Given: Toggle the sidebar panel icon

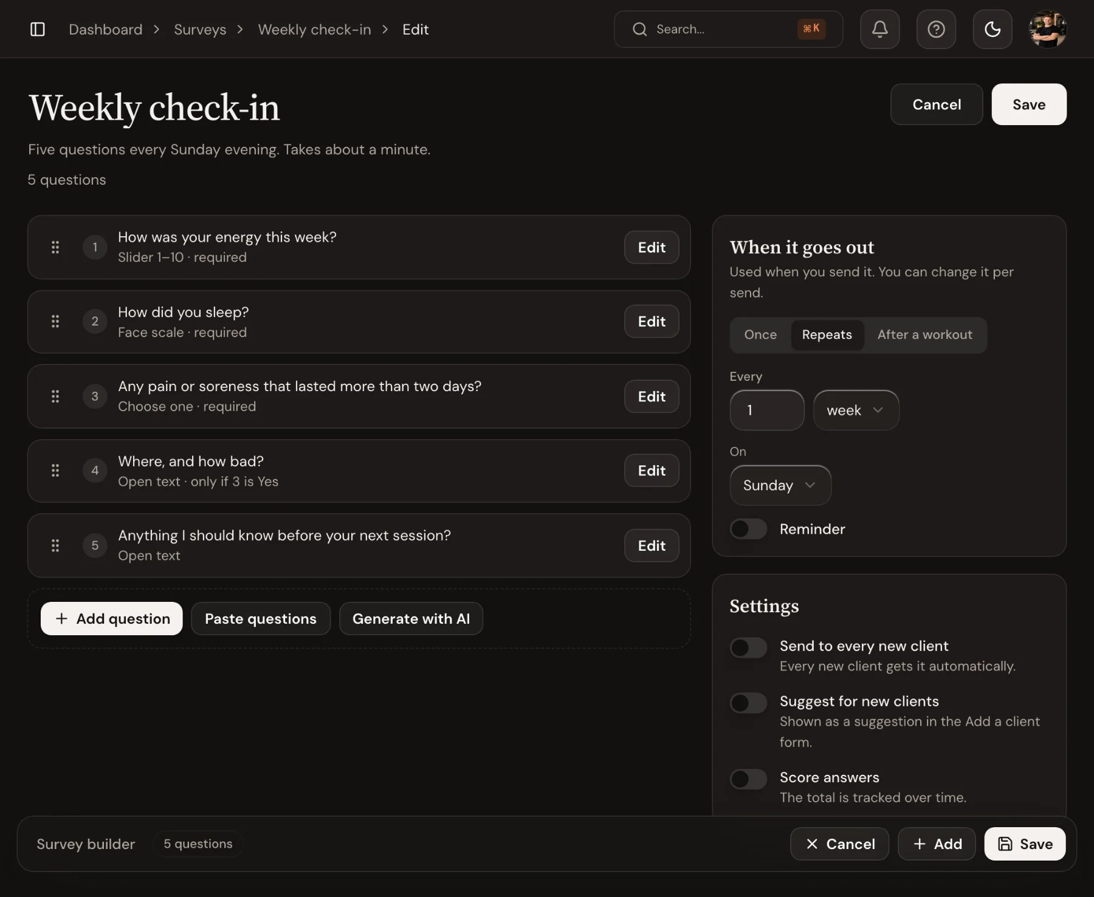Looking at the screenshot, I should (38, 29).
